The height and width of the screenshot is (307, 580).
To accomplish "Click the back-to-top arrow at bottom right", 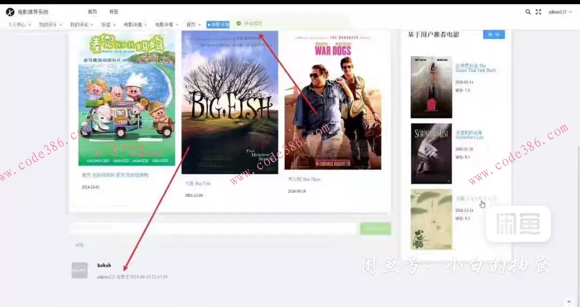I will [569, 302].
